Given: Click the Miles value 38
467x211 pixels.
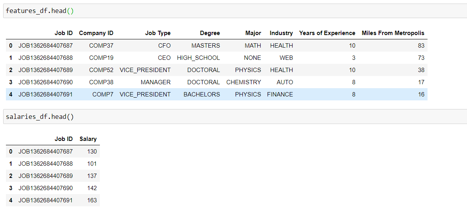Looking at the screenshot, I should point(421,70).
